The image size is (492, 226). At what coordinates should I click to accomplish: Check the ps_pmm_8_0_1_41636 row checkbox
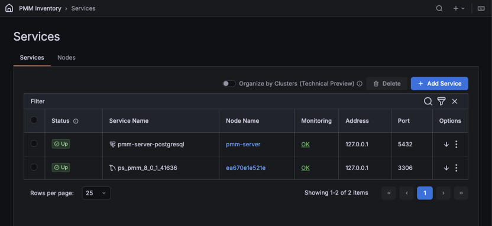(x=34, y=167)
